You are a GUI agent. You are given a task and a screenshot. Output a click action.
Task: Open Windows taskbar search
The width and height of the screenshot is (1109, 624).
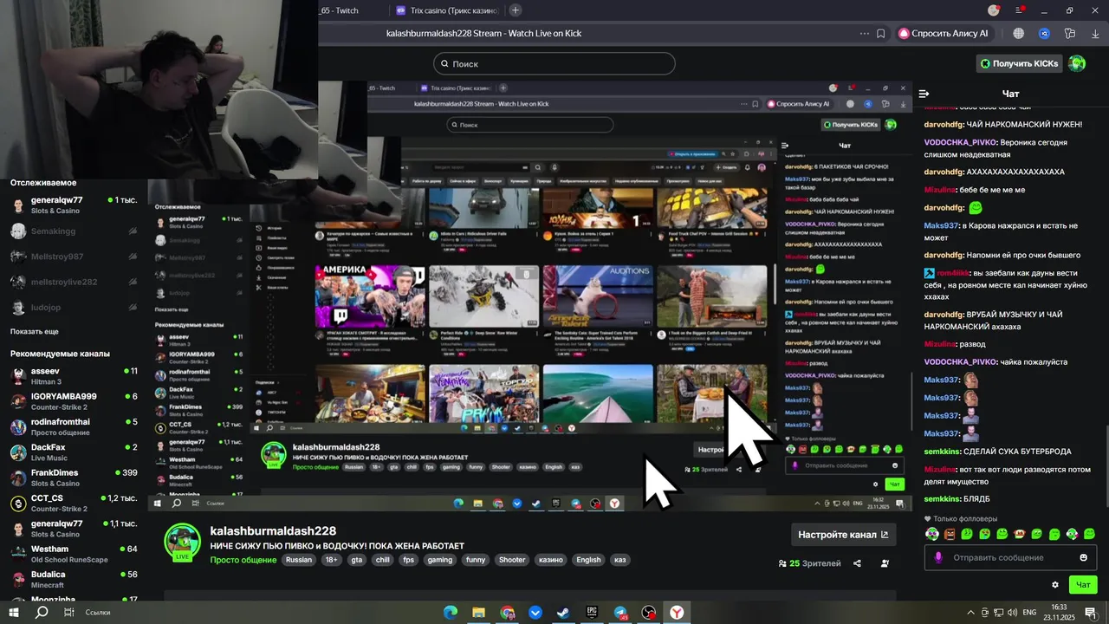[x=42, y=613]
